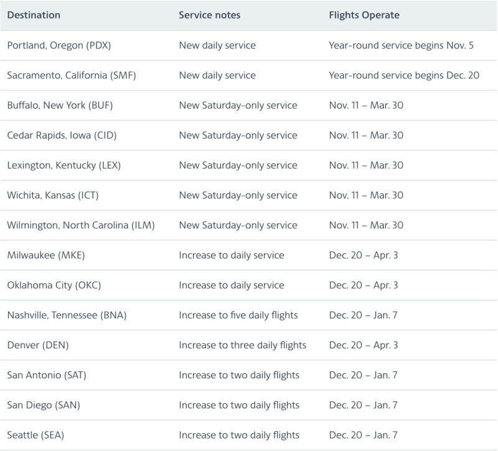498x451 pixels.
Task: Click 'Increase to five daily flights' note
Action: point(238,315)
